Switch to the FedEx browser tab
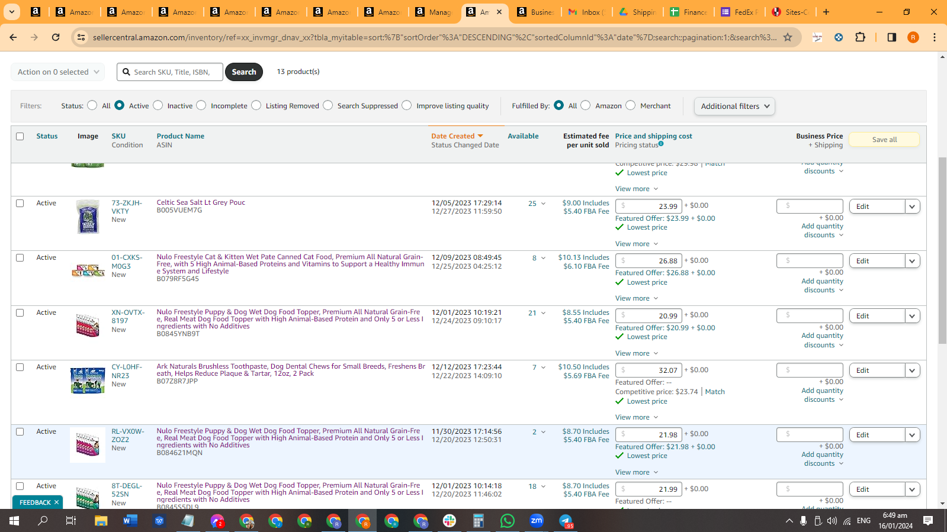947x532 pixels. (x=740, y=12)
